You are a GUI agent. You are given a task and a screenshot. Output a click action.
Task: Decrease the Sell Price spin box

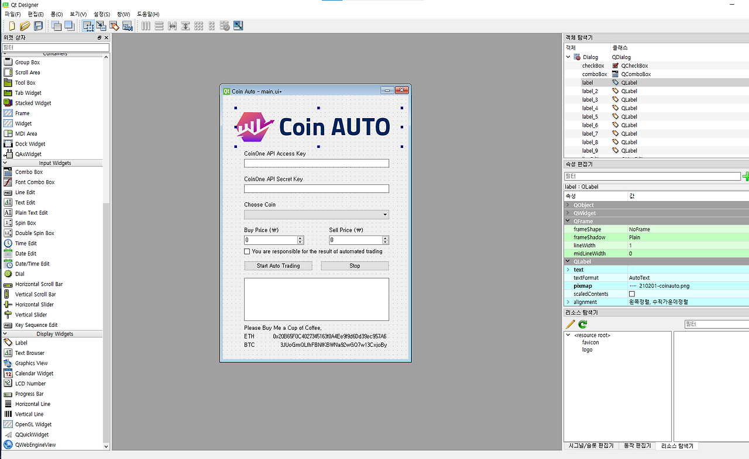click(386, 243)
